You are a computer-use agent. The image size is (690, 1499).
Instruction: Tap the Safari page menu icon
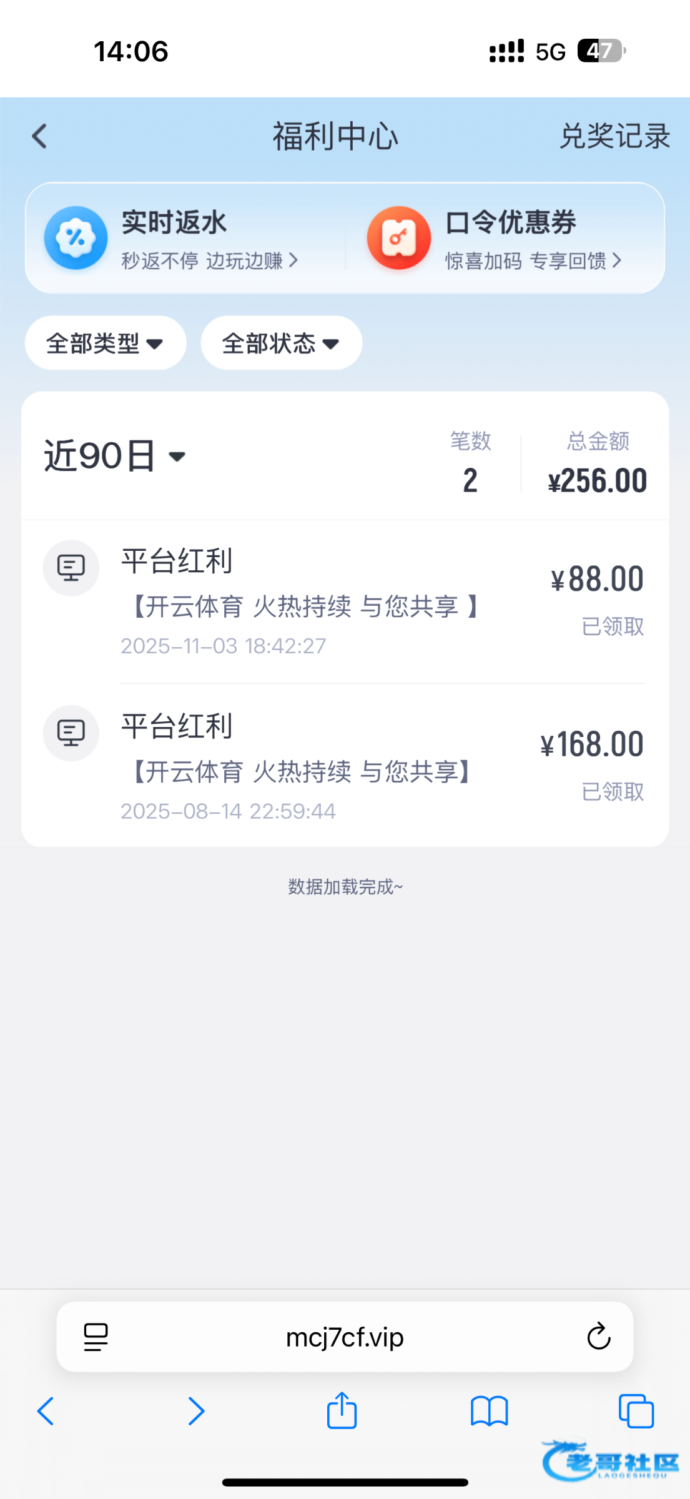(x=96, y=1337)
